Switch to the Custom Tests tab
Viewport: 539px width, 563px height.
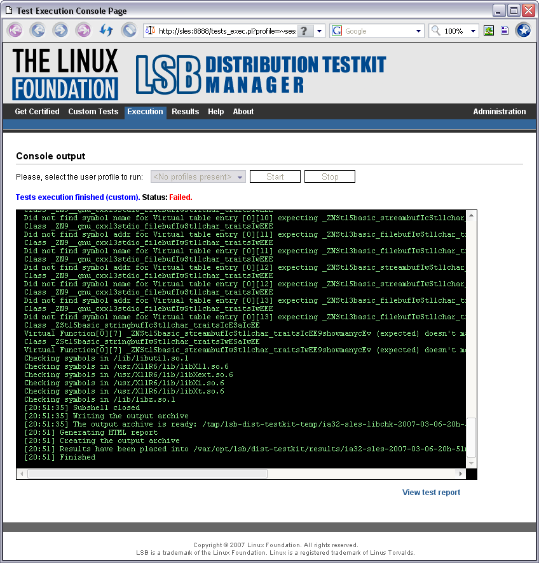coord(93,112)
